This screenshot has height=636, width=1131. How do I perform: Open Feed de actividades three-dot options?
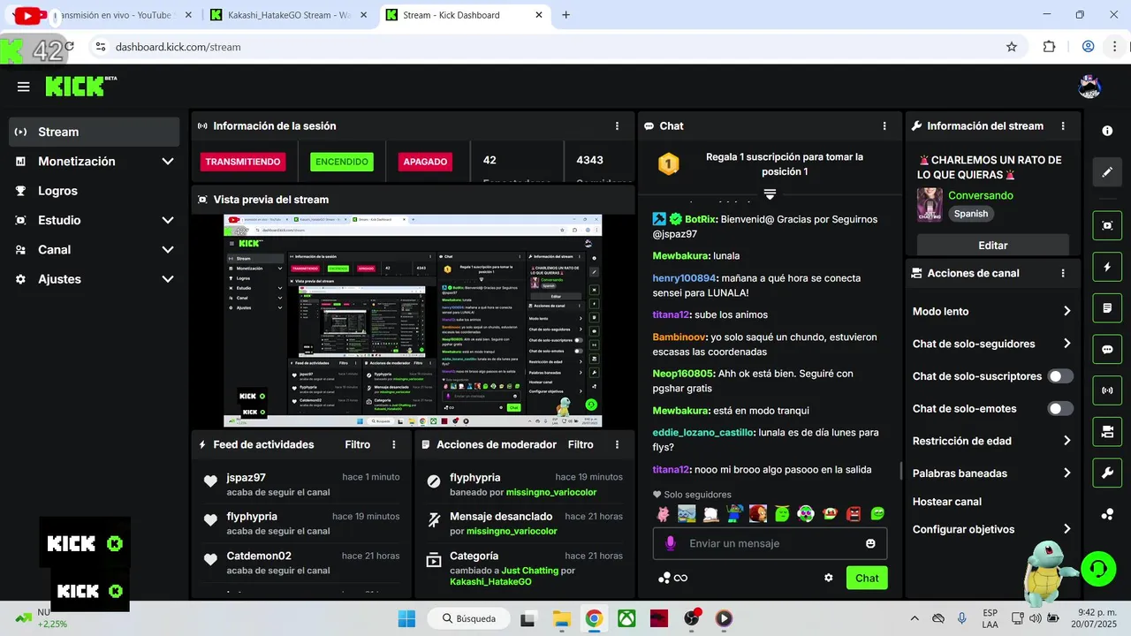394,445
